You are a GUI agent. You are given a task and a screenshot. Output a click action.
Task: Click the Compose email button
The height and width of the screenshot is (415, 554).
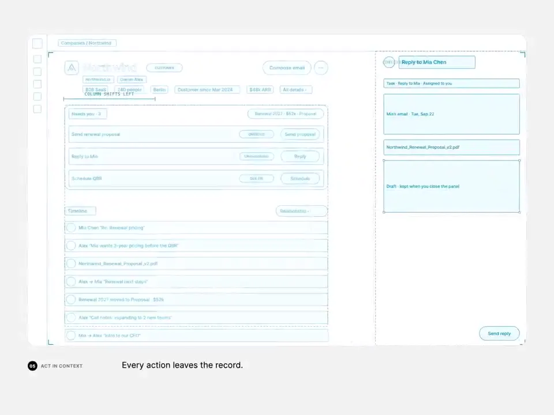point(287,68)
